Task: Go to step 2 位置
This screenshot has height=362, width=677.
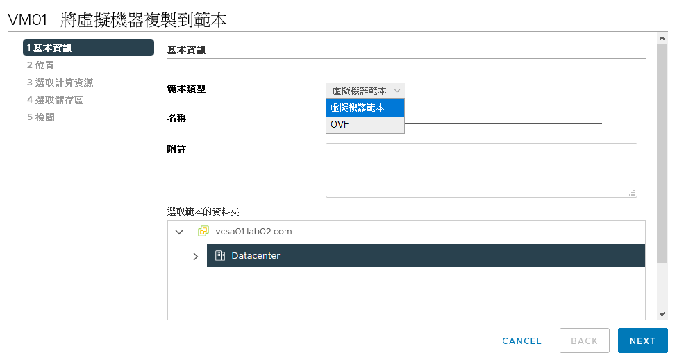Action: tap(41, 65)
